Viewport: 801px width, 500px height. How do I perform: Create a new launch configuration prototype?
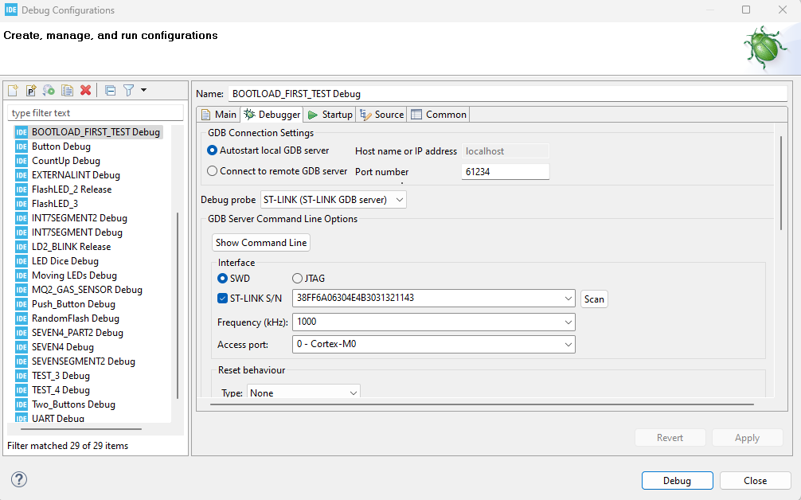pos(30,90)
